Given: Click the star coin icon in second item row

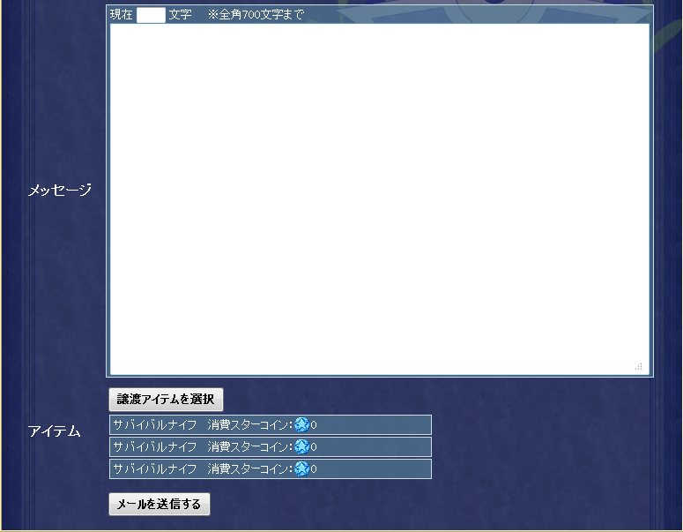Looking at the screenshot, I should click(301, 446).
